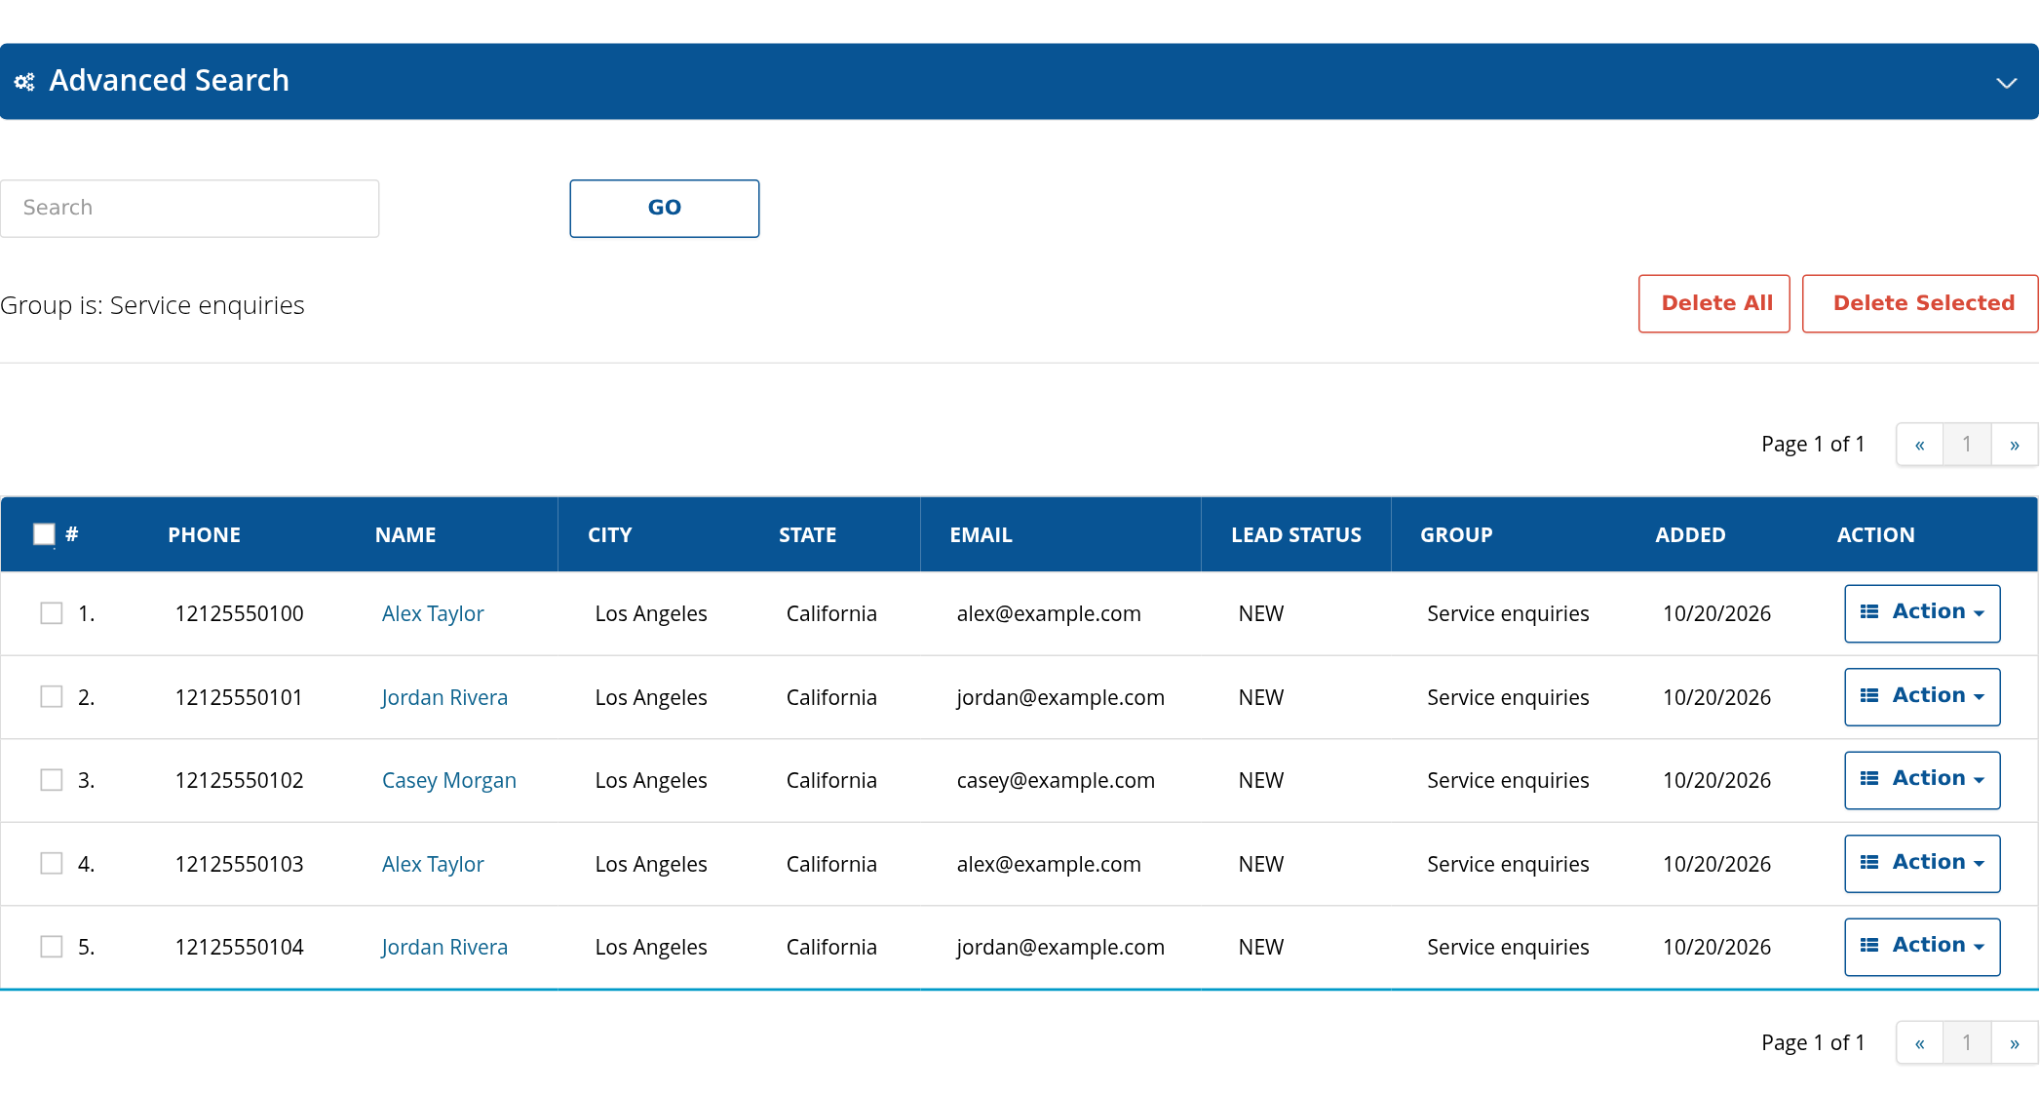Open Action dropdown for 12125550101
This screenshot has height=1094, width=2040.
click(1922, 697)
